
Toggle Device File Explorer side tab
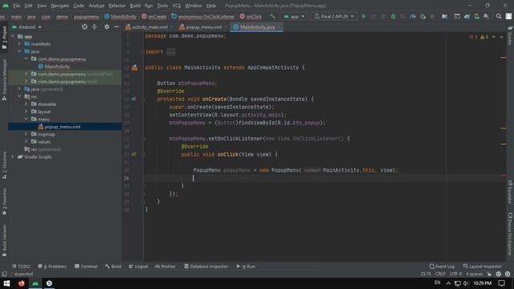pyautogui.click(x=510, y=234)
